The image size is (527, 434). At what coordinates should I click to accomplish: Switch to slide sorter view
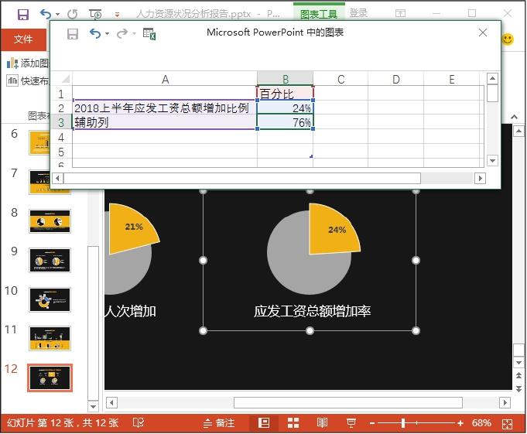coord(293,423)
